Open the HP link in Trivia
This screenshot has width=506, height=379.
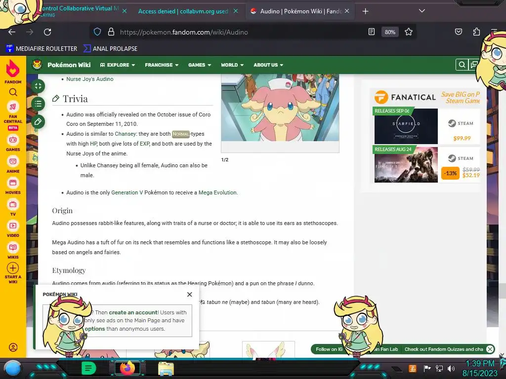click(93, 144)
